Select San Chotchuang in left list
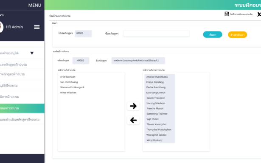261x163 pixels. click(69, 82)
